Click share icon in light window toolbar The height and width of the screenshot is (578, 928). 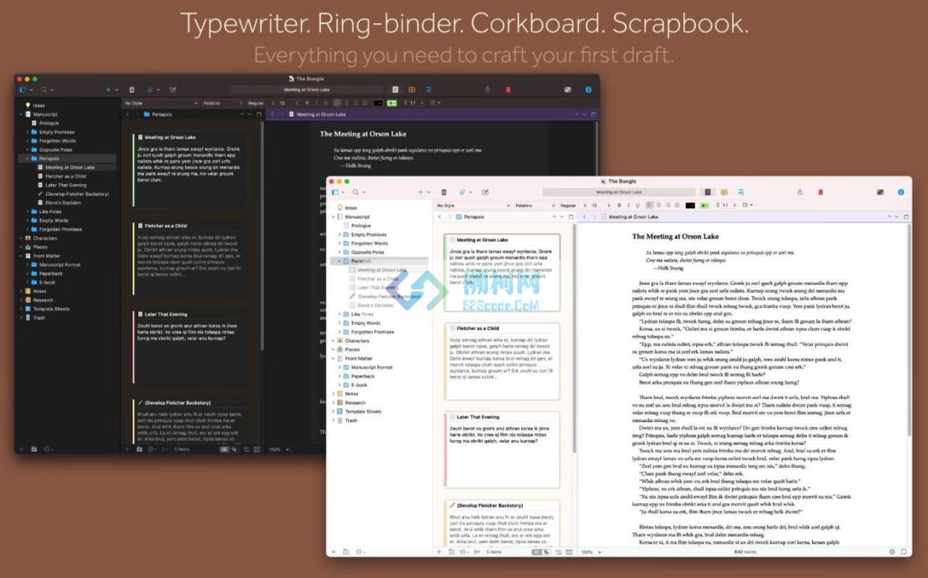click(800, 192)
